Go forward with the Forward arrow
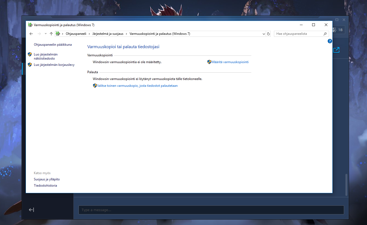Viewport: 367px width, 225px height. click(x=39, y=34)
